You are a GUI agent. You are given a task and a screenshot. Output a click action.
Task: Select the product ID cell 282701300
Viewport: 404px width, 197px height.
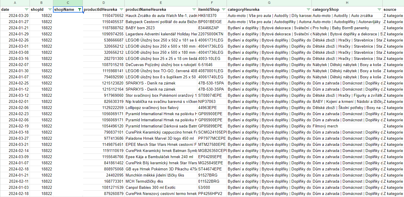click(x=104, y=59)
